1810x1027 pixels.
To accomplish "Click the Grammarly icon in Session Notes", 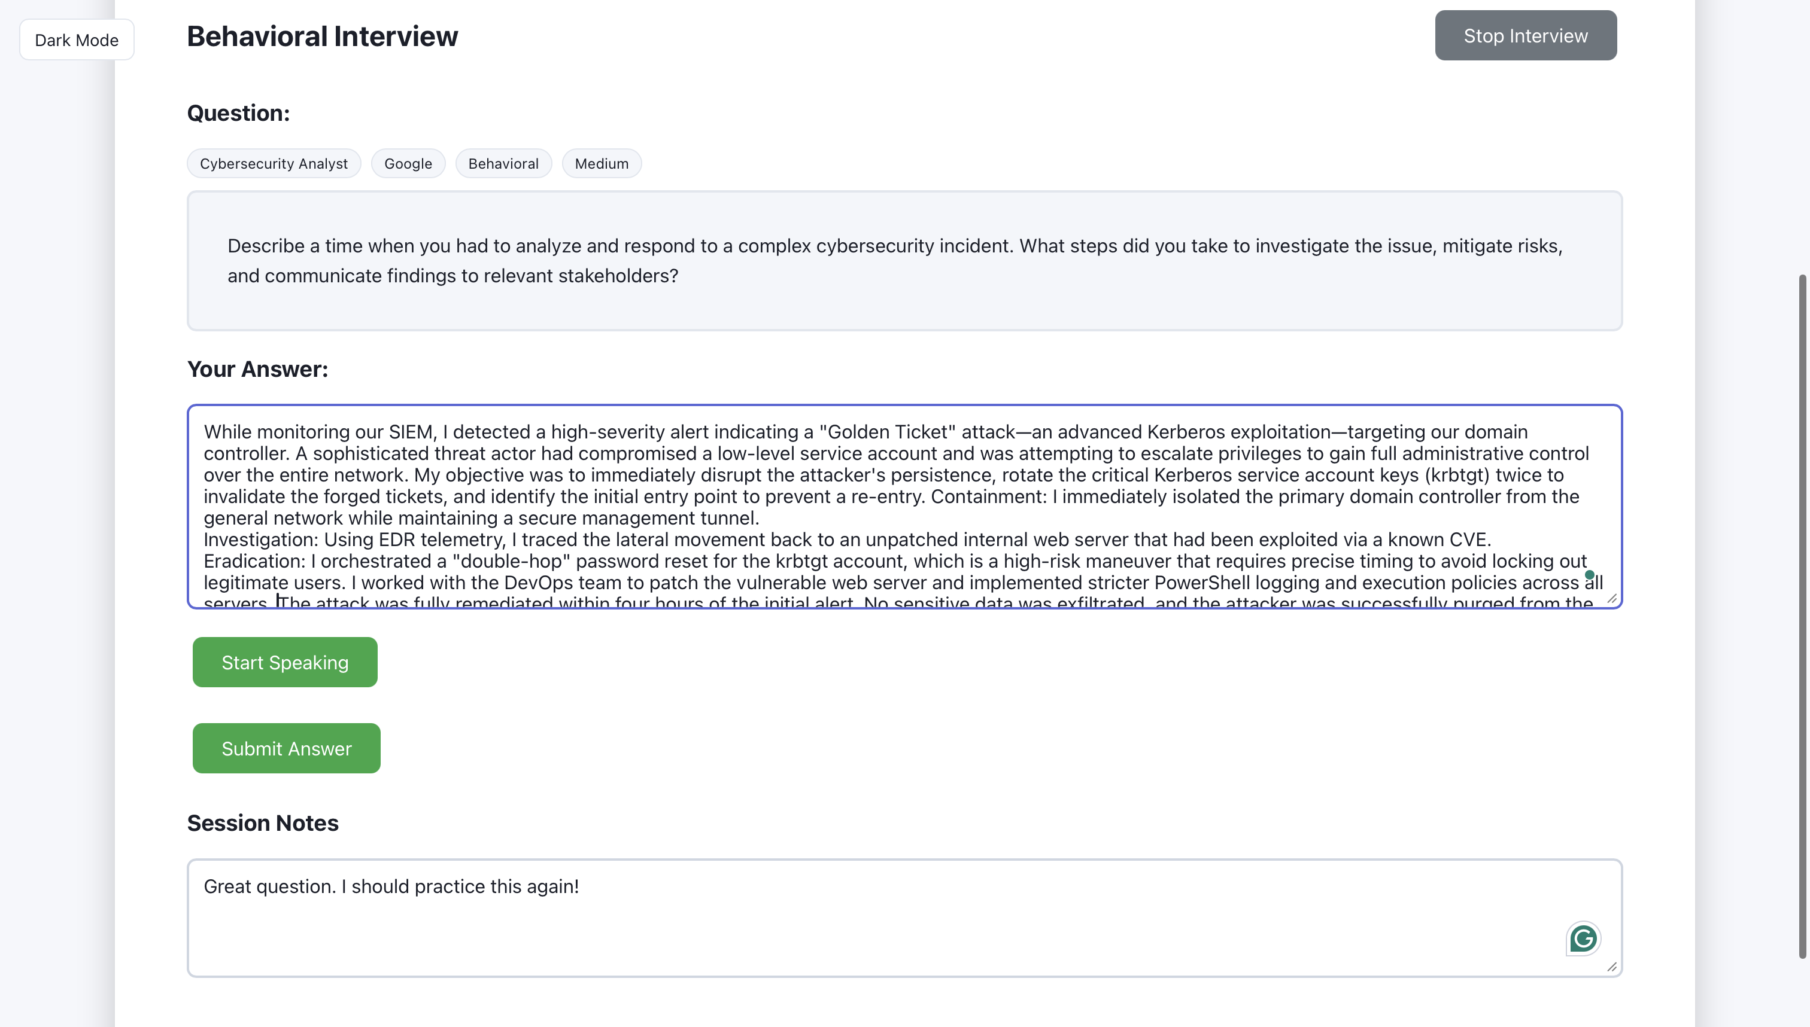I will coord(1583,938).
